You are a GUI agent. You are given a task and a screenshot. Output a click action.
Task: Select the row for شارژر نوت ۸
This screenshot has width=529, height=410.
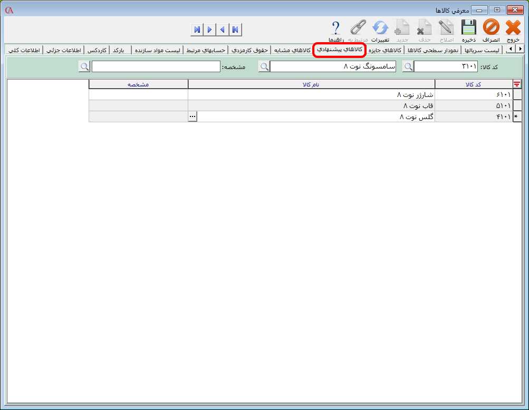point(311,95)
